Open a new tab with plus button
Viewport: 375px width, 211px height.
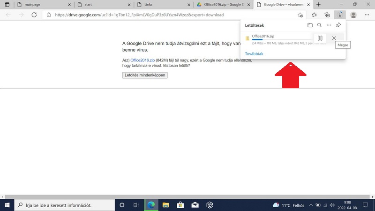pos(319,5)
